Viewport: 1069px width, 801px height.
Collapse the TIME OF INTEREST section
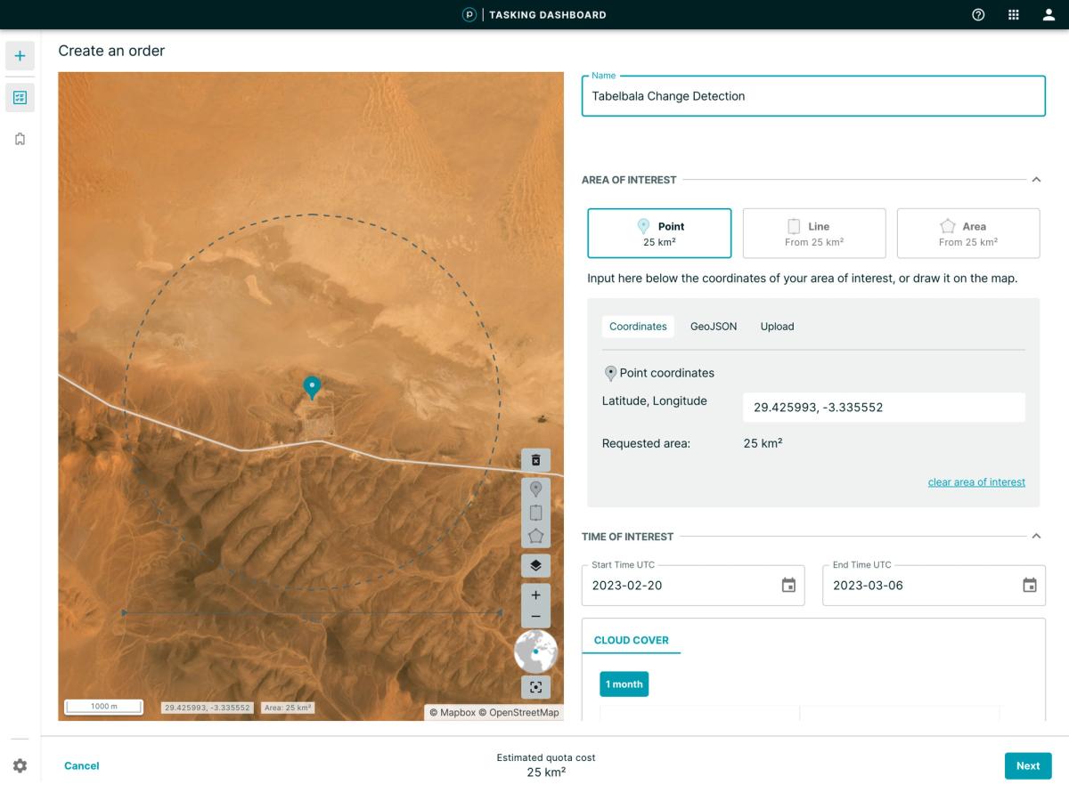click(1036, 536)
